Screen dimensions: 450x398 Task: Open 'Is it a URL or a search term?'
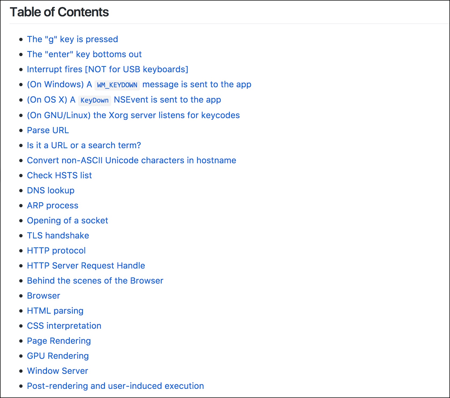tap(84, 145)
